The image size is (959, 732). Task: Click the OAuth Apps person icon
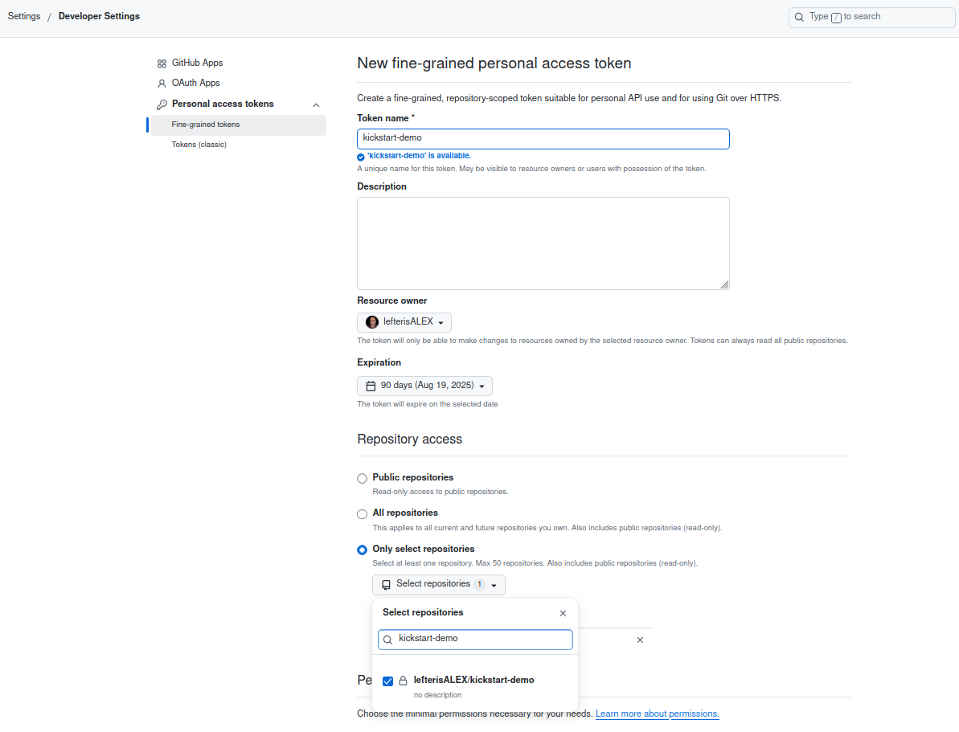(162, 84)
